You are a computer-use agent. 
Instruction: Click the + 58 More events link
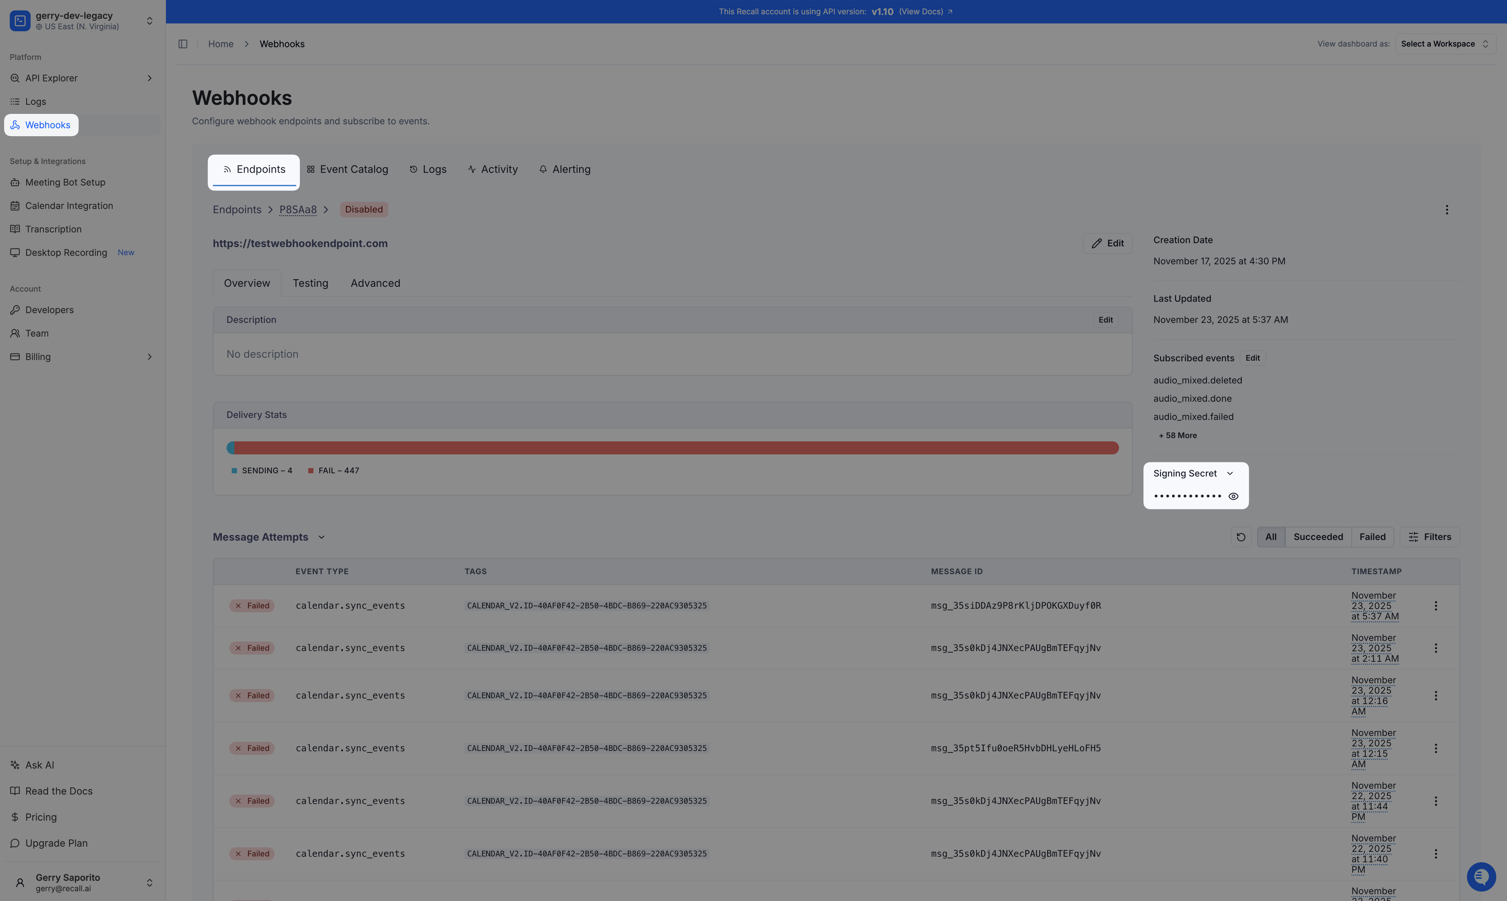1177,435
